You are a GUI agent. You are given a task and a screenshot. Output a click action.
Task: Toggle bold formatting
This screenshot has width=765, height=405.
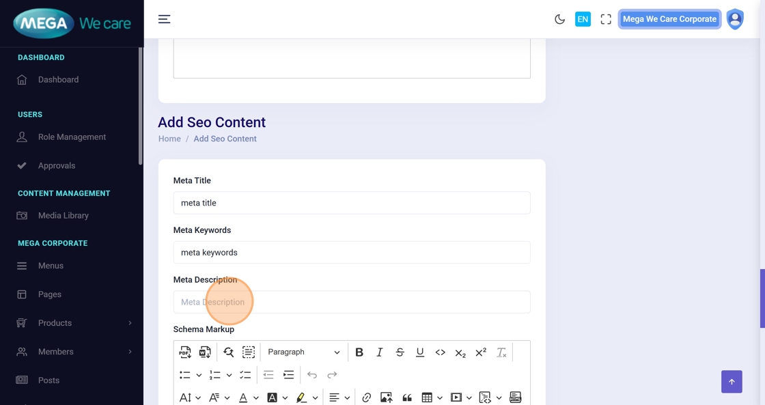click(359, 352)
